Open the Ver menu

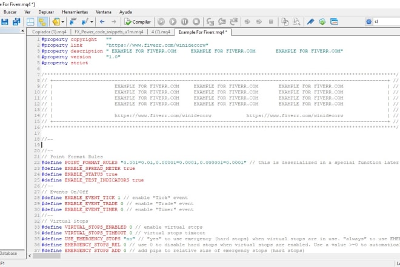27,12
